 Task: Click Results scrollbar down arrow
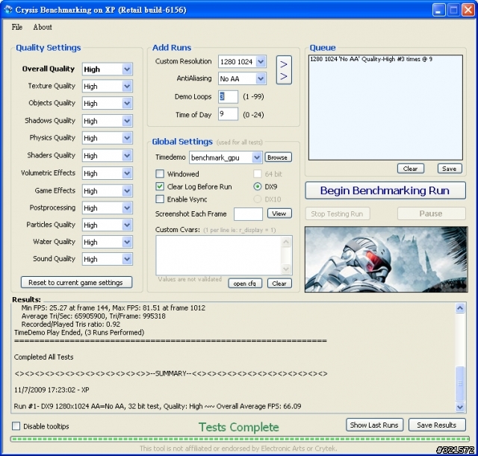tap(460, 407)
